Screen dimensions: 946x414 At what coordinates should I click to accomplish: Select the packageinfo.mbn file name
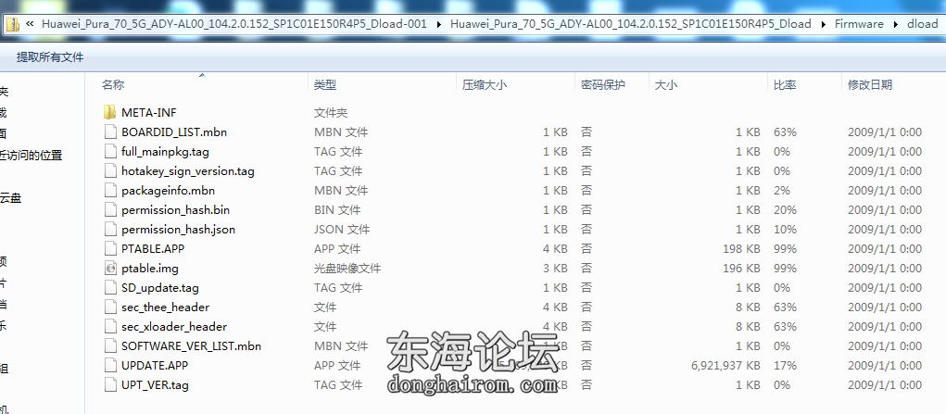pyautogui.click(x=168, y=190)
